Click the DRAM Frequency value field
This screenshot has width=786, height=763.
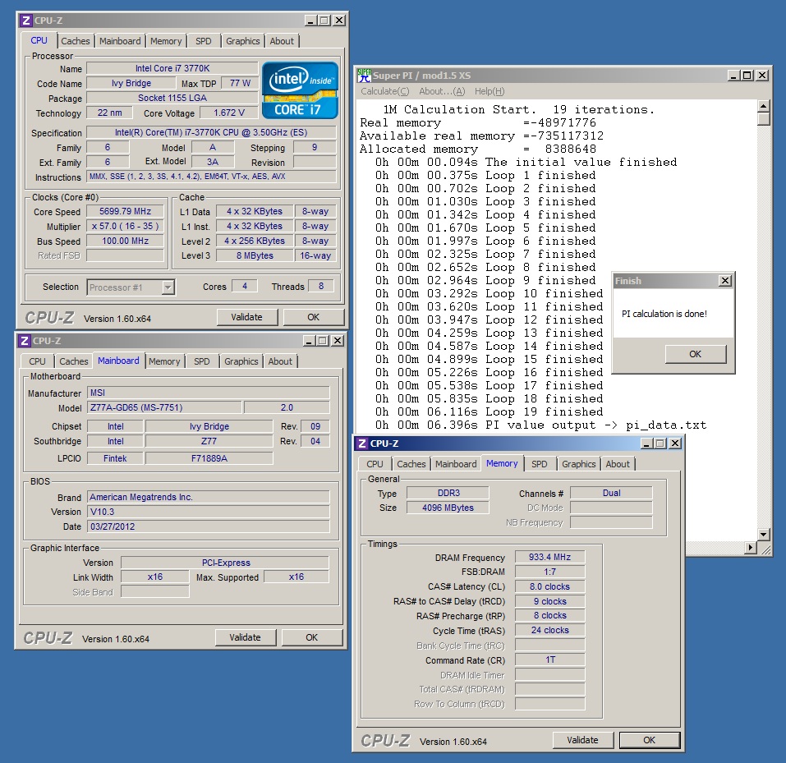pyautogui.click(x=549, y=557)
